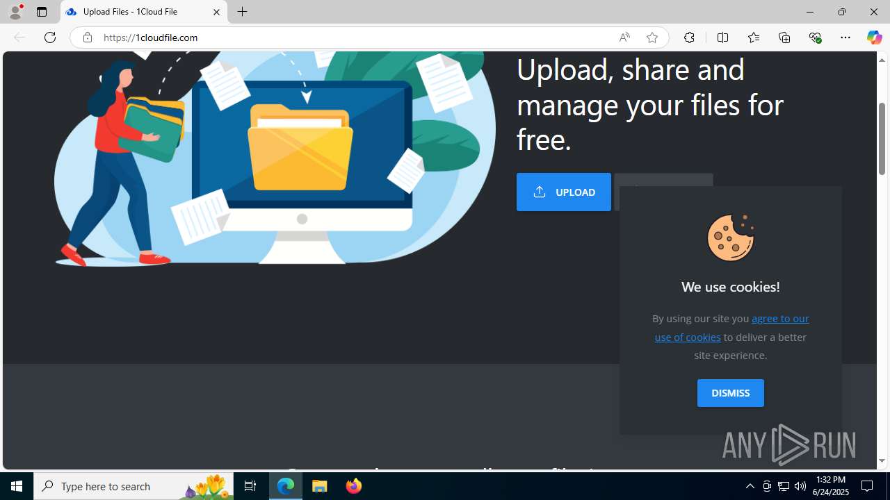Image resolution: width=890 pixels, height=500 pixels.
Task: Open Copilot sidebar
Action: pyautogui.click(x=874, y=37)
